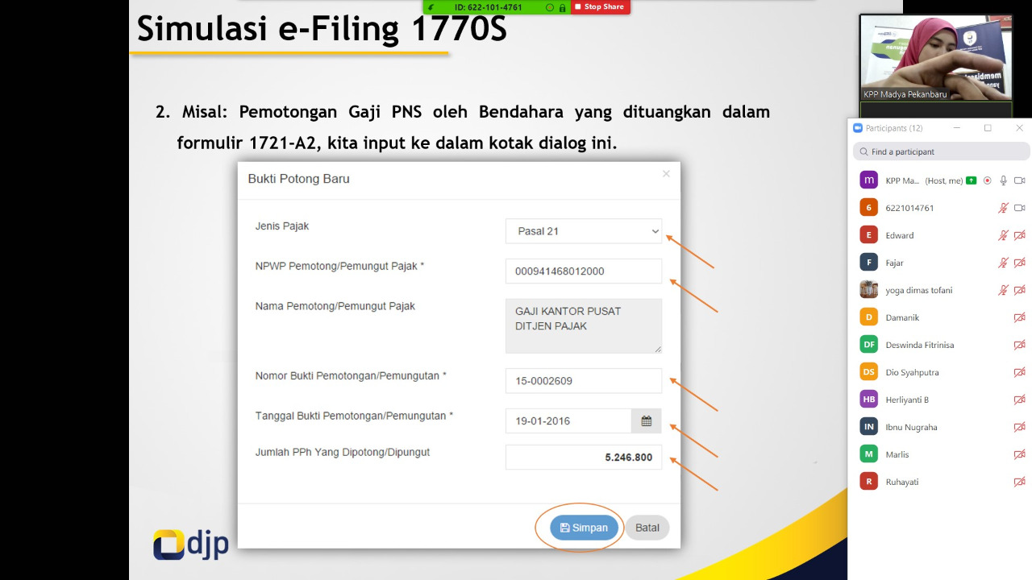Click the recording indicator in share bar

pyautogui.click(x=549, y=7)
